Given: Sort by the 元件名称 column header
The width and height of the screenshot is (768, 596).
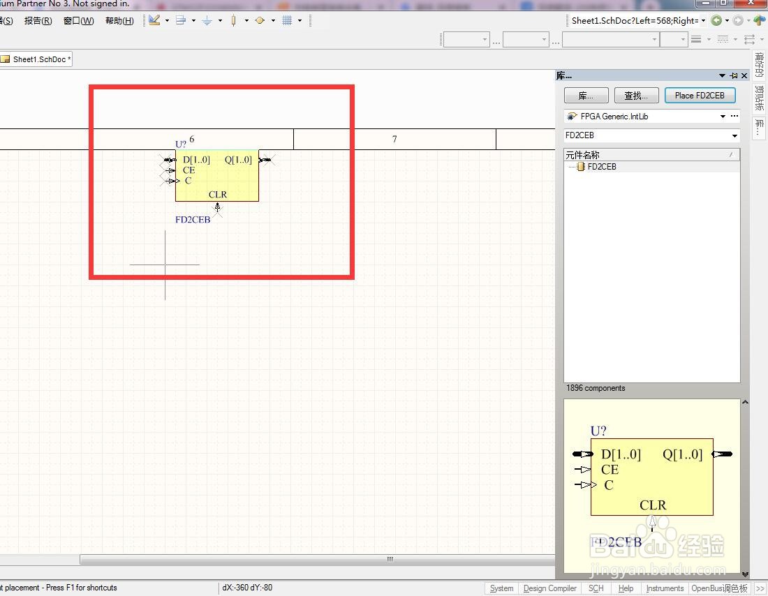Looking at the screenshot, I should coord(651,155).
